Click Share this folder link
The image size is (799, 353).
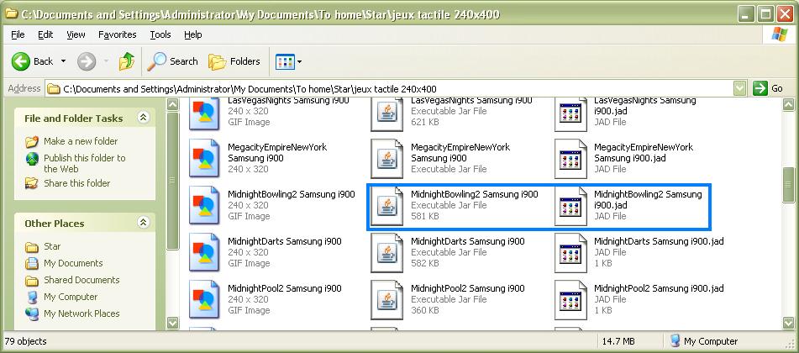[77, 183]
